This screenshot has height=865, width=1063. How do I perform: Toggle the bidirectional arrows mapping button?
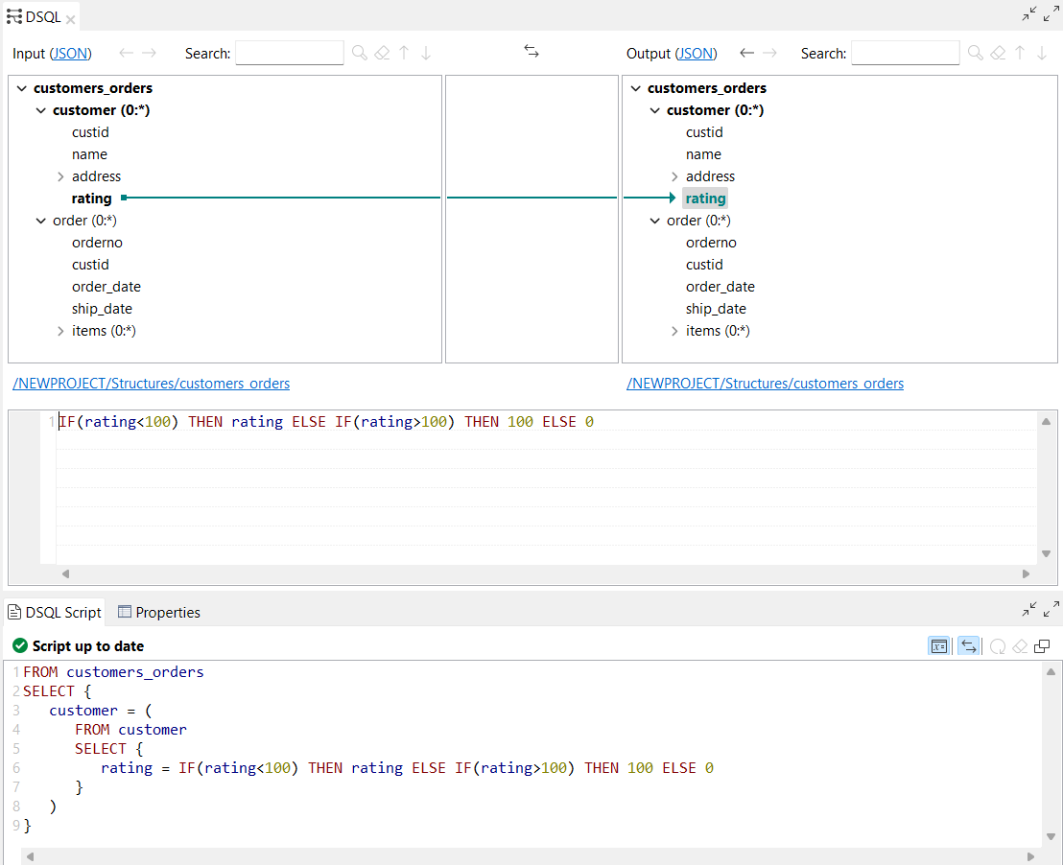pyautogui.click(x=968, y=646)
